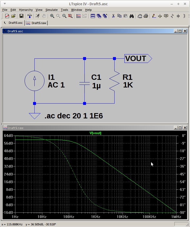Place an inductor from the toolbar

tap(184, 16)
